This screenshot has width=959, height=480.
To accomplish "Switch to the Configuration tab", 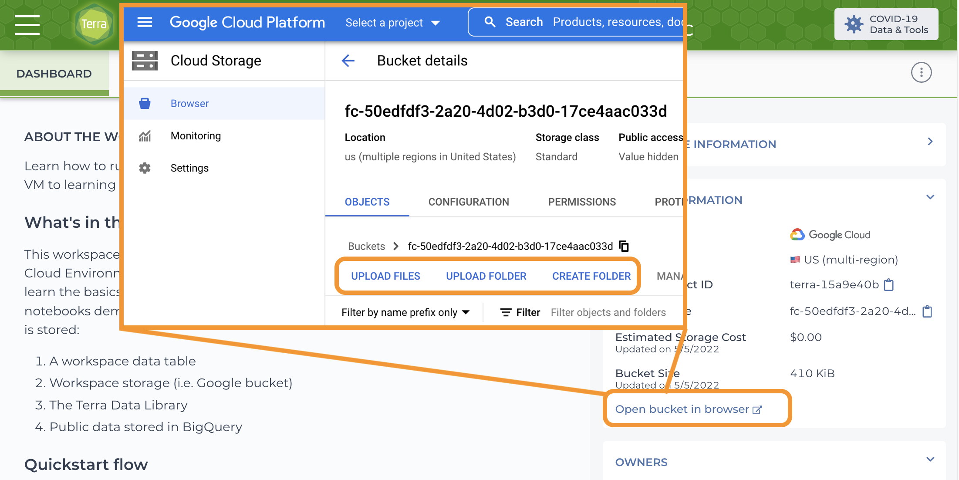I will point(469,202).
